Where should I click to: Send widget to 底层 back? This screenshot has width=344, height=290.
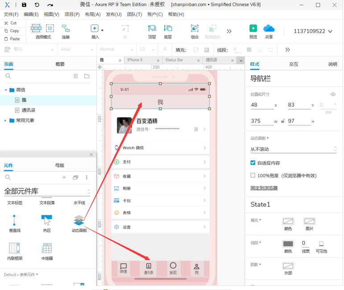click(x=168, y=28)
